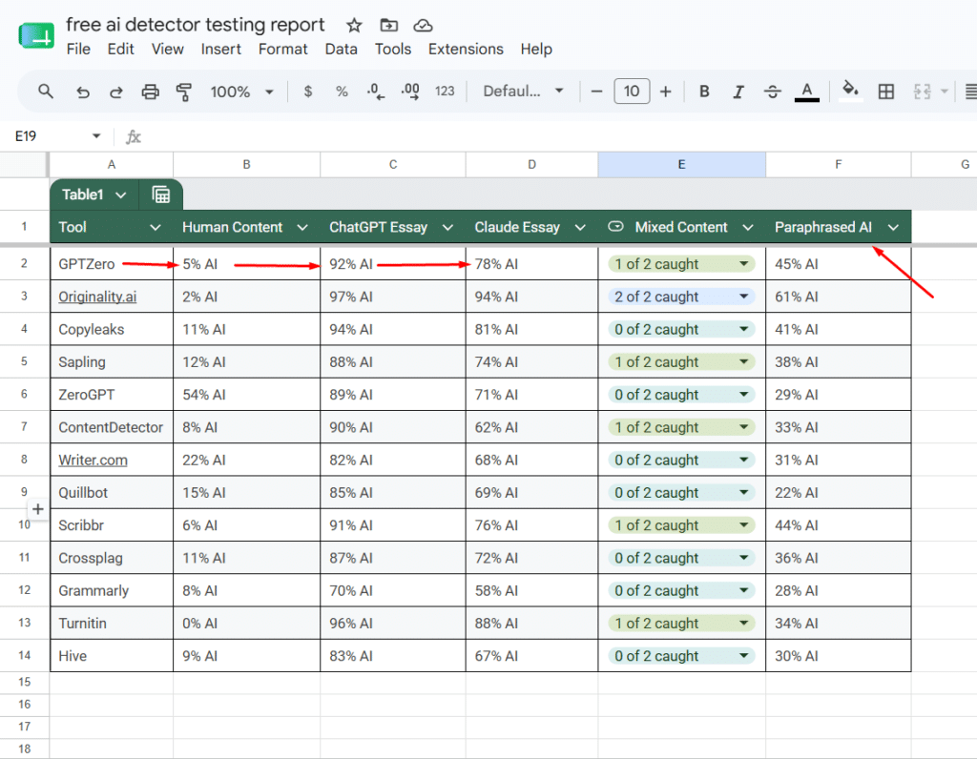Toggle bold formatting
Screen dimensions: 977x759
tap(704, 92)
